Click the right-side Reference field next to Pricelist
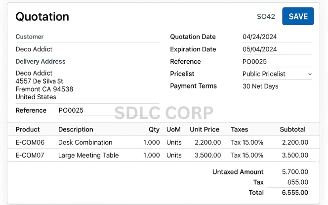The image size is (328, 205). pos(277,62)
